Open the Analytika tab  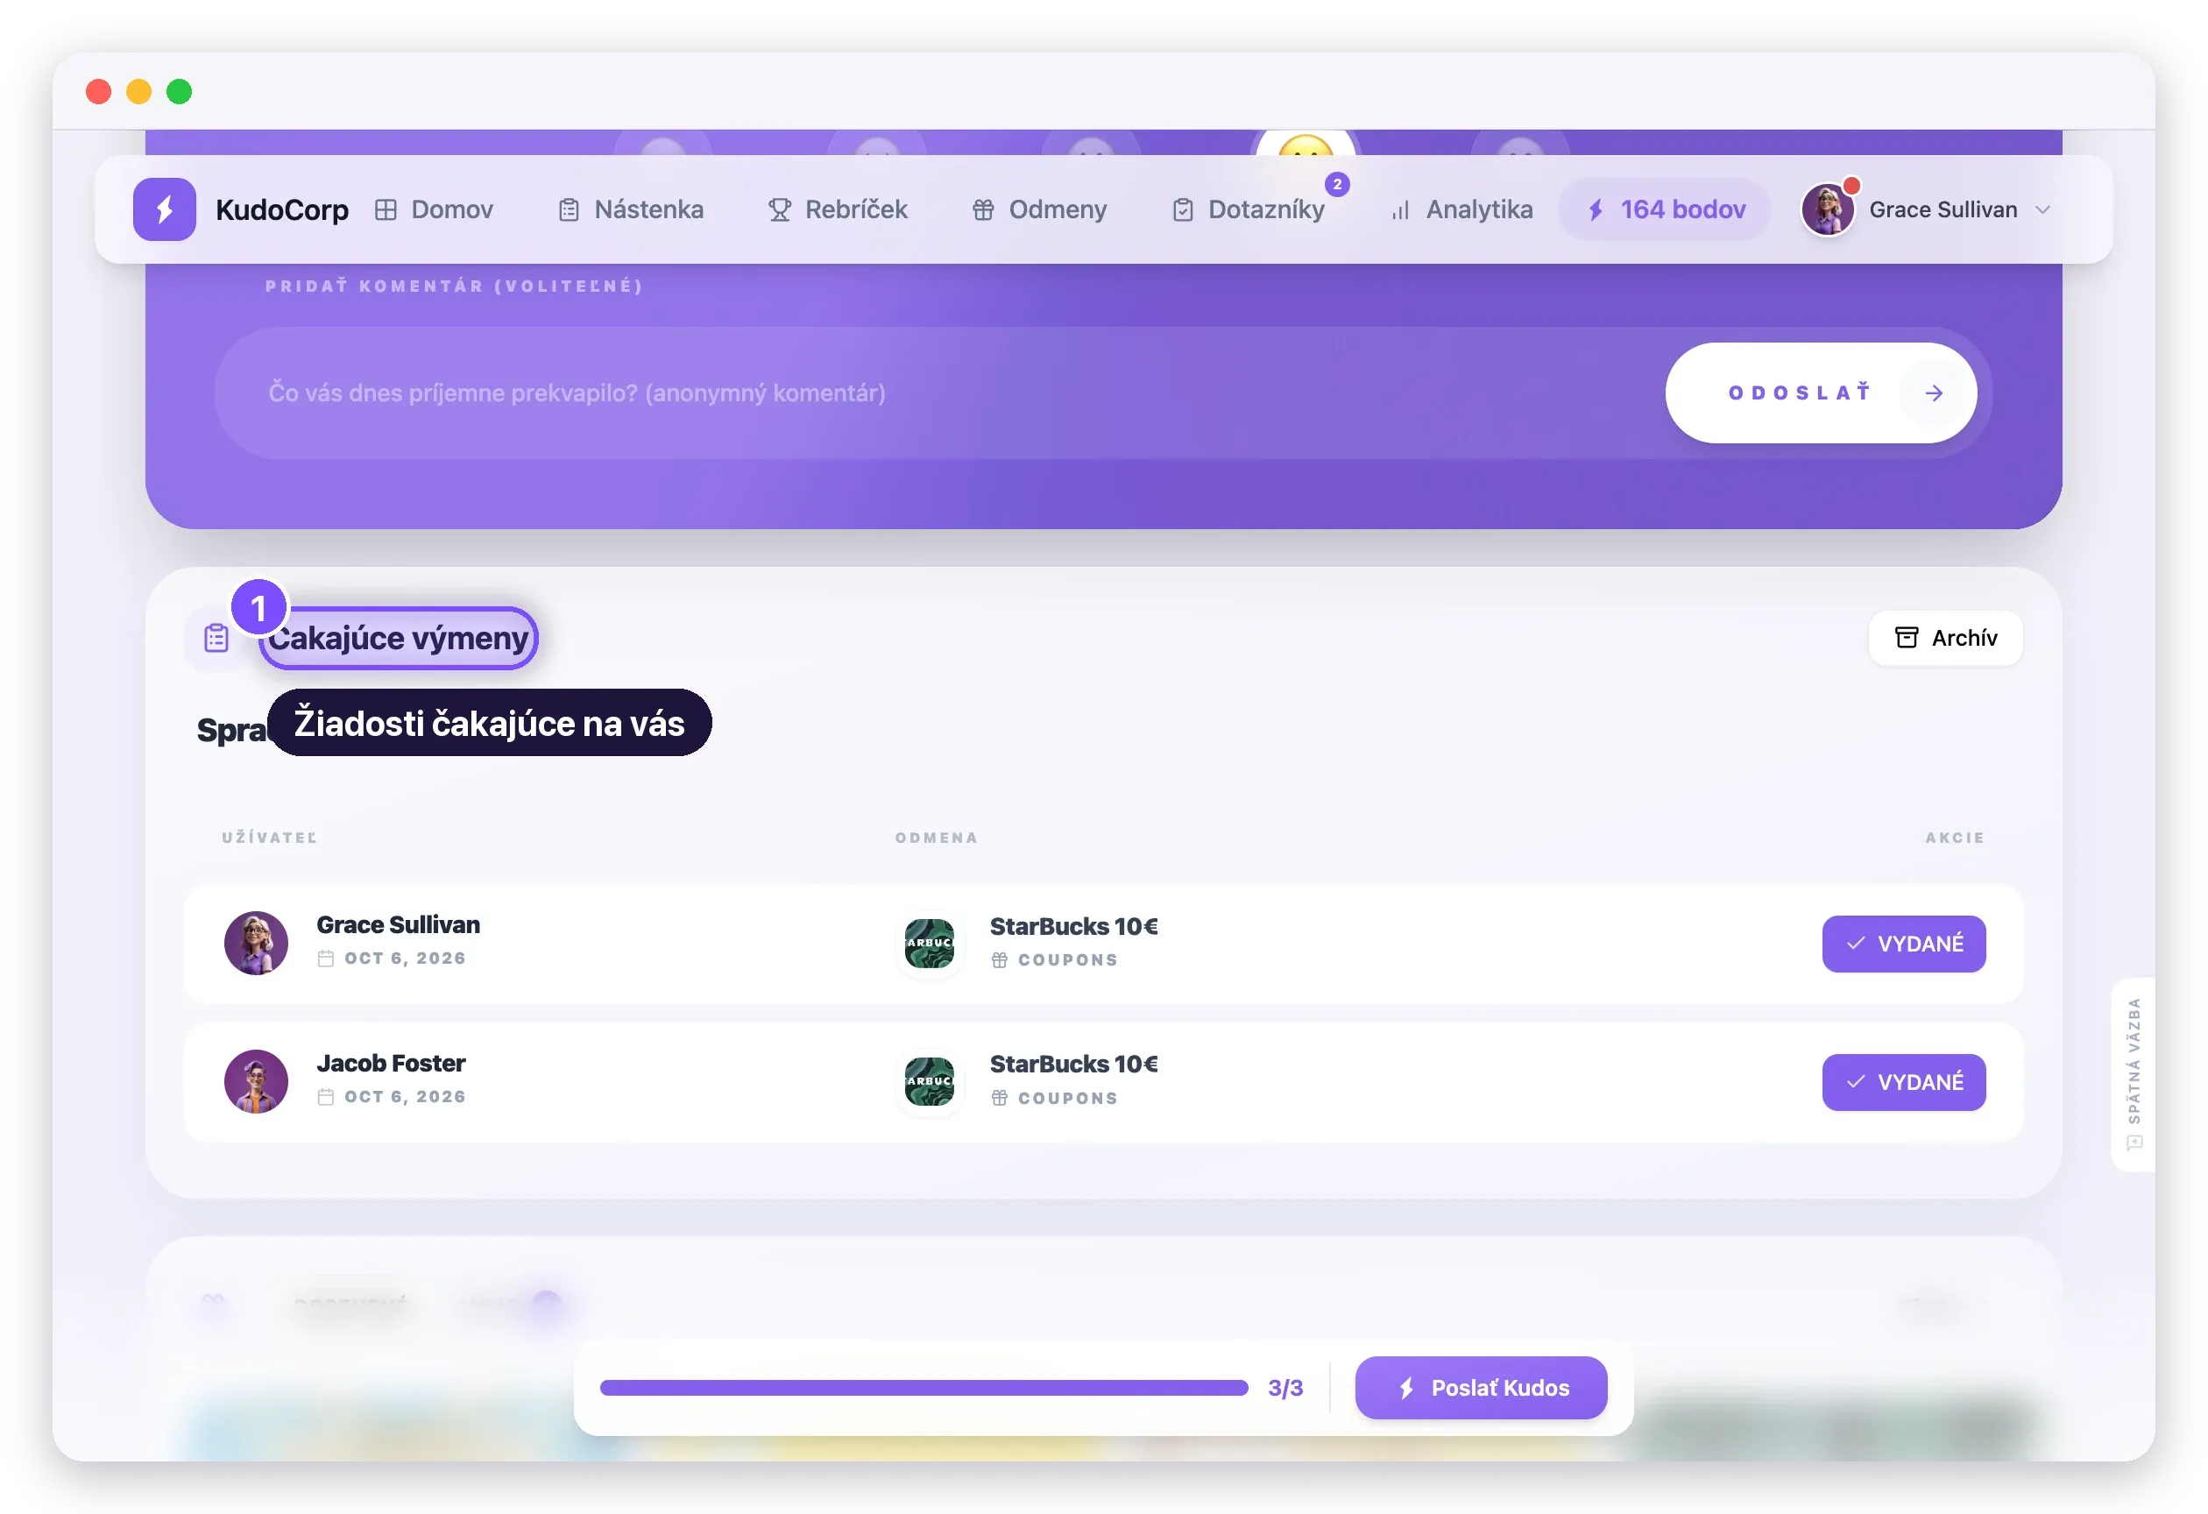(1461, 209)
